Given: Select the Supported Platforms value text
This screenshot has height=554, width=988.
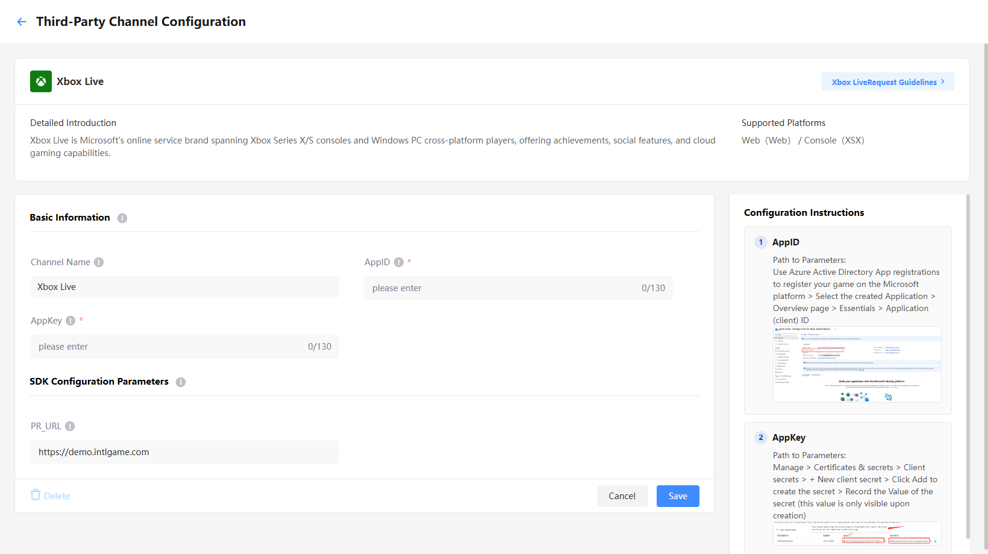Looking at the screenshot, I should click(x=803, y=140).
